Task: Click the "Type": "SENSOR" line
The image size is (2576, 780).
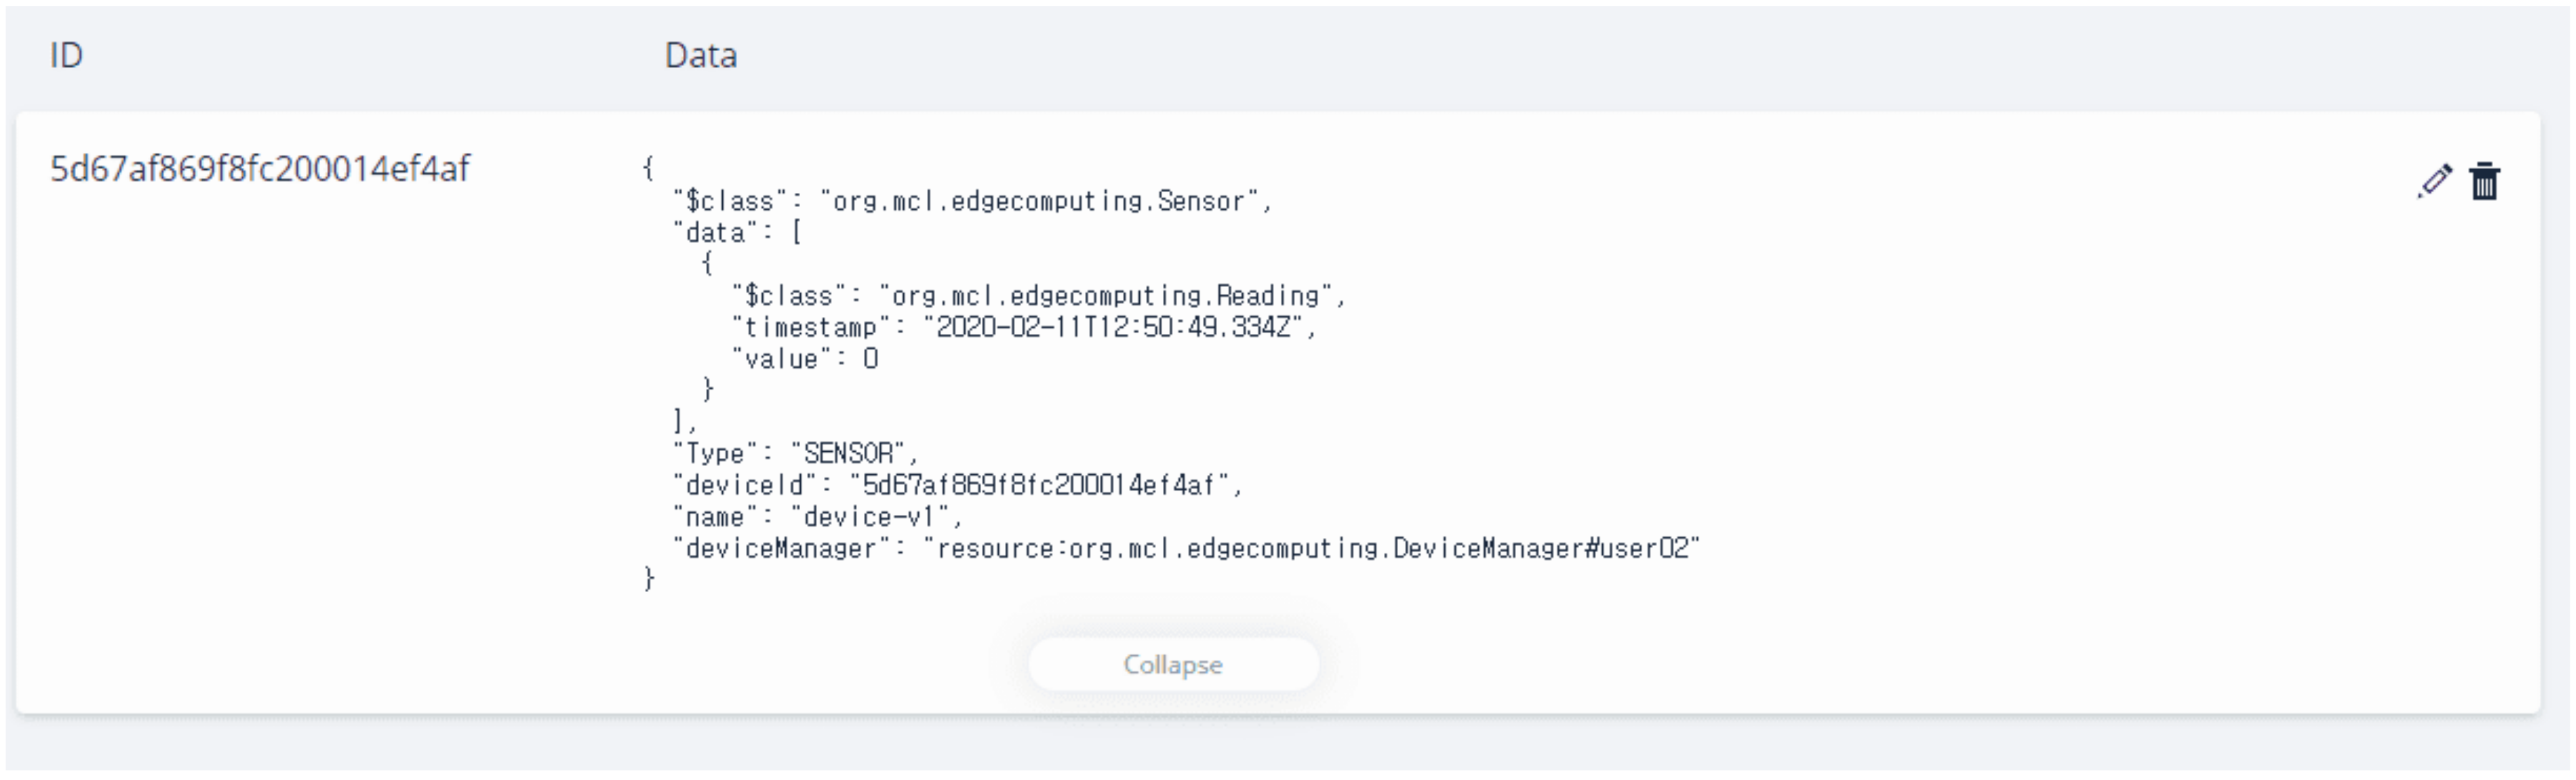Action: [795, 454]
